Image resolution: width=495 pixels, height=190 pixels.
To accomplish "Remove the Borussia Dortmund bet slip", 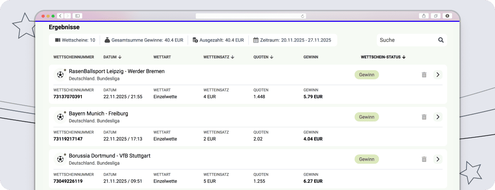I will point(424,159).
